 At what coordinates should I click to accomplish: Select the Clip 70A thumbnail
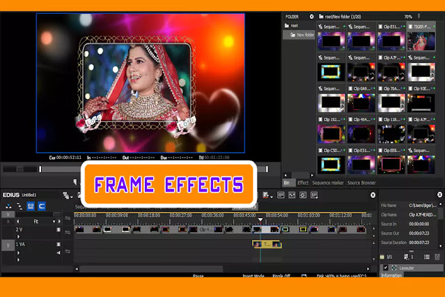[391, 103]
